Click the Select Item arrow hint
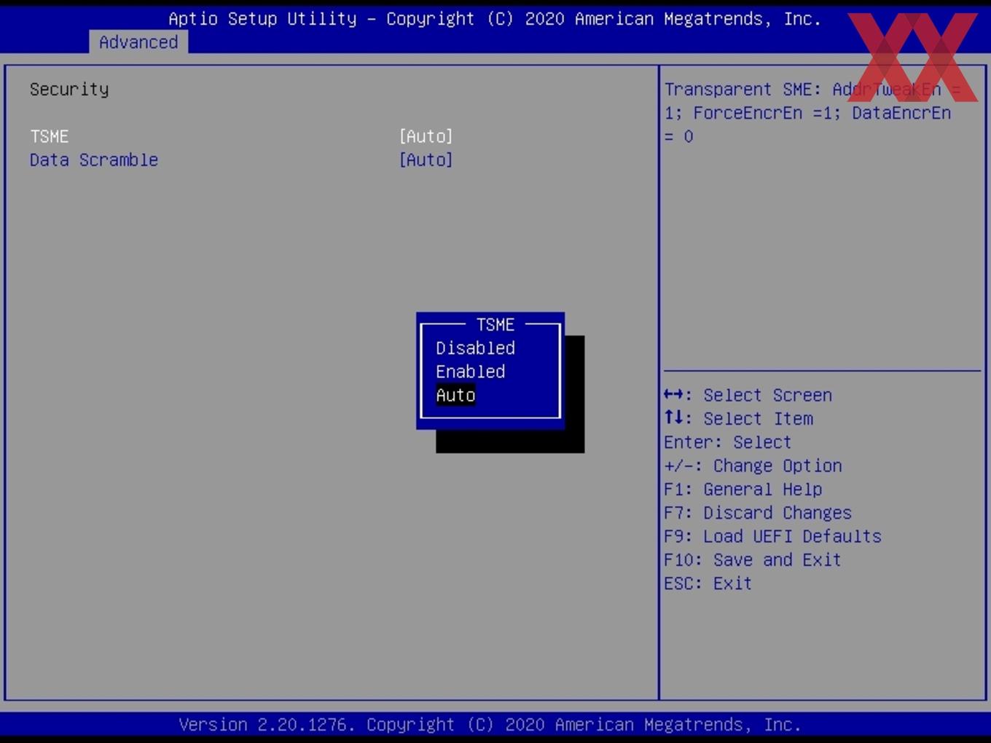The width and height of the screenshot is (991, 743). pyautogui.click(x=738, y=418)
